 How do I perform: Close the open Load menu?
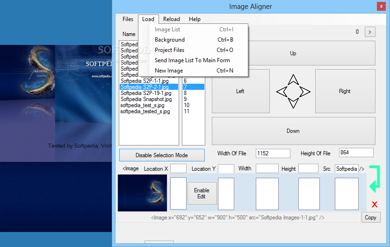click(148, 19)
